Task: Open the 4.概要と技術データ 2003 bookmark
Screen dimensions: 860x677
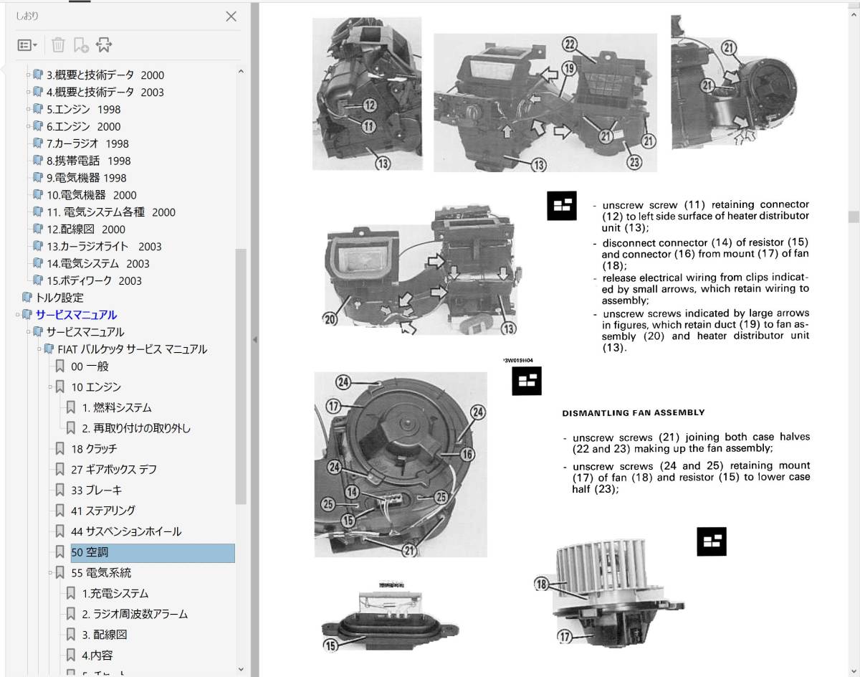Action: [x=105, y=92]
